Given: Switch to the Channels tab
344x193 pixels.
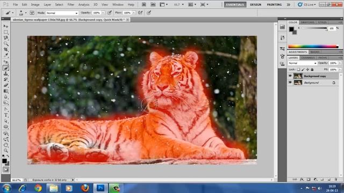Looking at the screenshot, I should click(x=308, y=57).
